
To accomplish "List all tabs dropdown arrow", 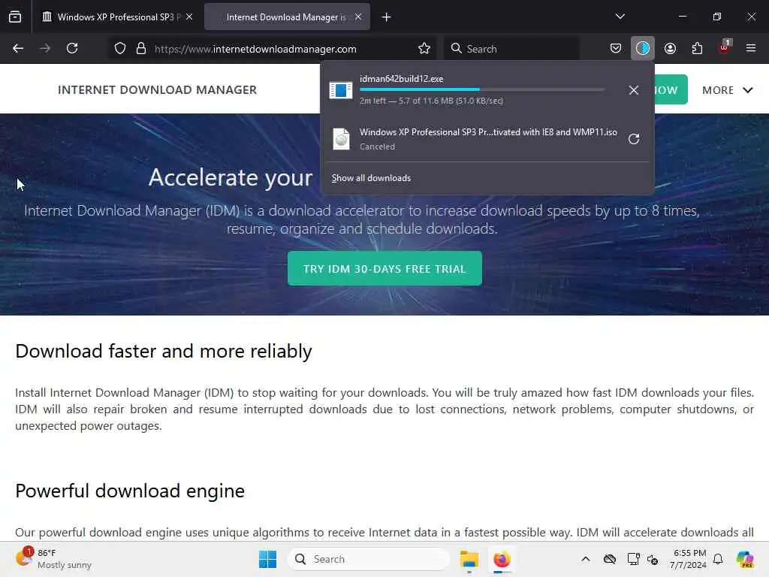I will pyautogui.click(x=620, y=17).
